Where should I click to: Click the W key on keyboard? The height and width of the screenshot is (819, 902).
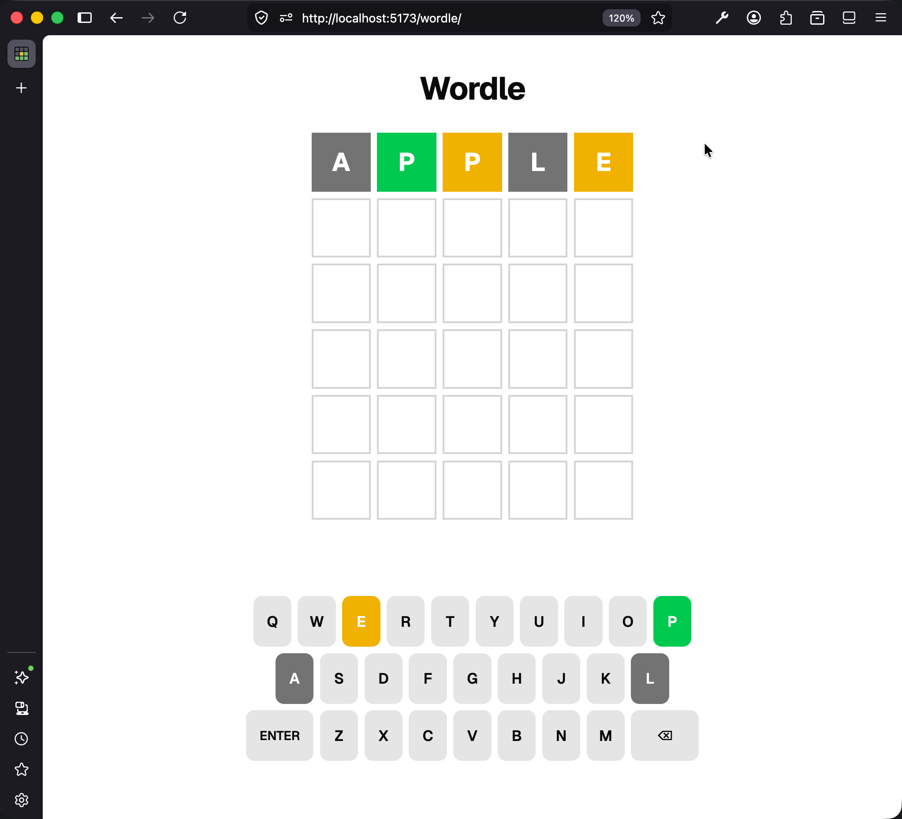(317, 621)
